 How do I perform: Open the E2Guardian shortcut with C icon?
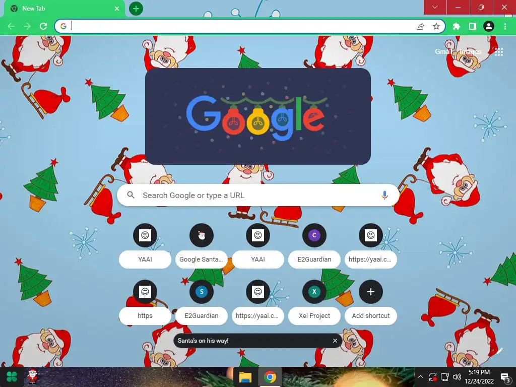(314, 246)
